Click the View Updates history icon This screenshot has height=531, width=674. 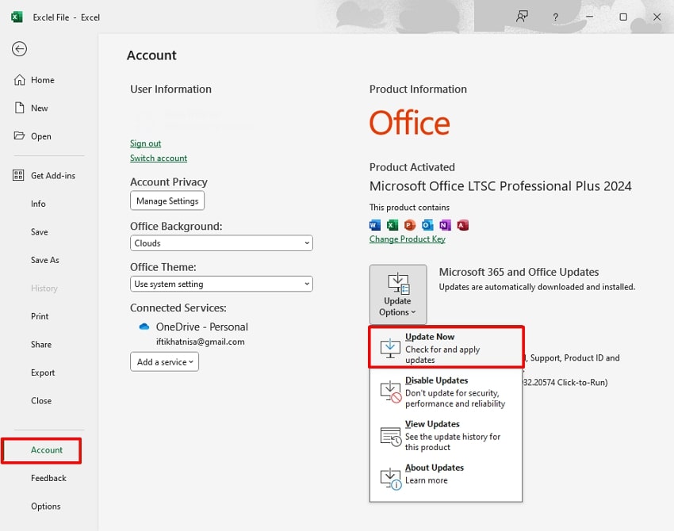(391, 437)
